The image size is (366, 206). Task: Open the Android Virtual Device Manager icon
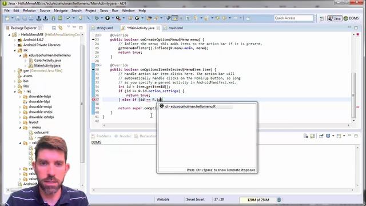[60, 18]
